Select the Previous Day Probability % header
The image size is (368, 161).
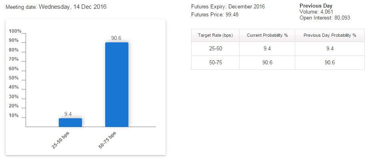point(330,36)
